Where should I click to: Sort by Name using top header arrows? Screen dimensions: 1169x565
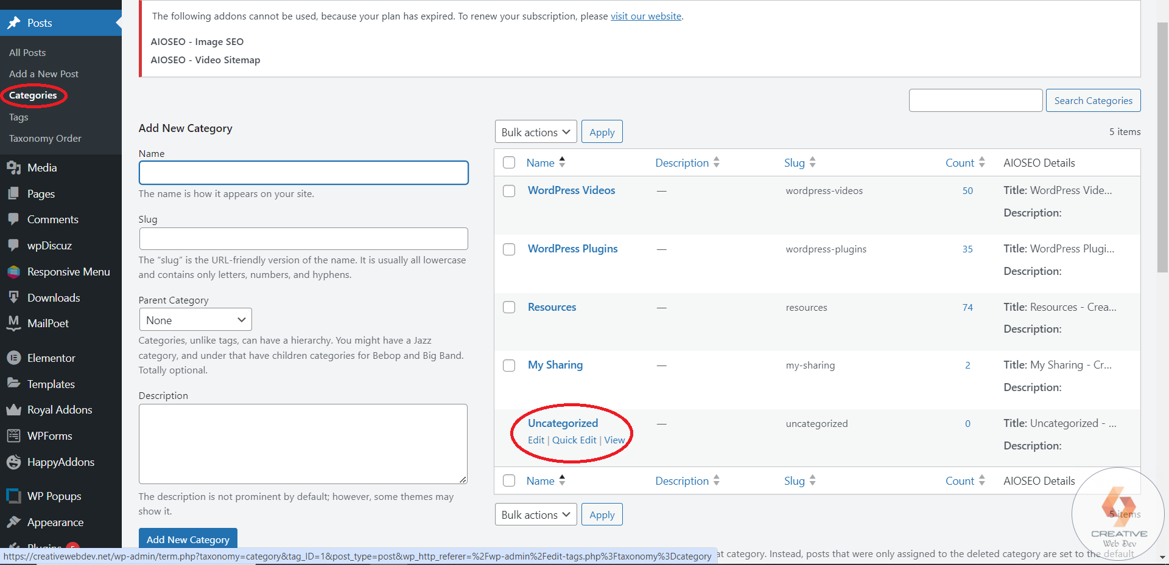pyautogui.click(x=562, y=162)
